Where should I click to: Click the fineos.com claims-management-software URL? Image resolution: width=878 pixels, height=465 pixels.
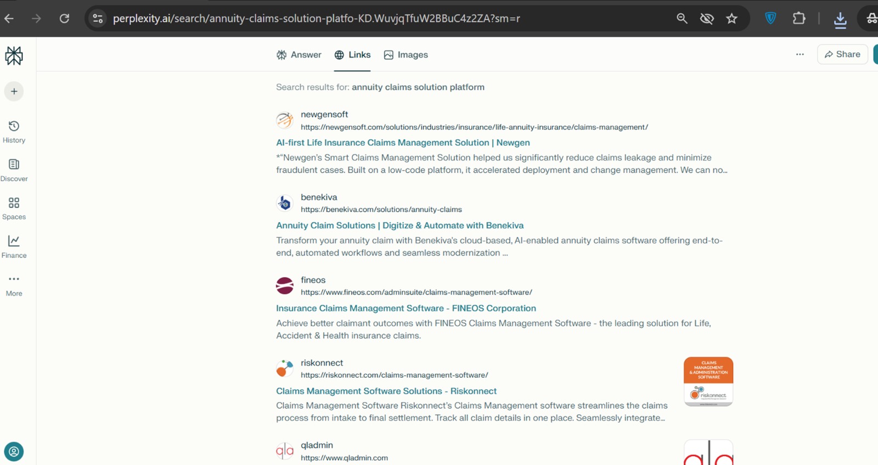(x=417, y=292)
